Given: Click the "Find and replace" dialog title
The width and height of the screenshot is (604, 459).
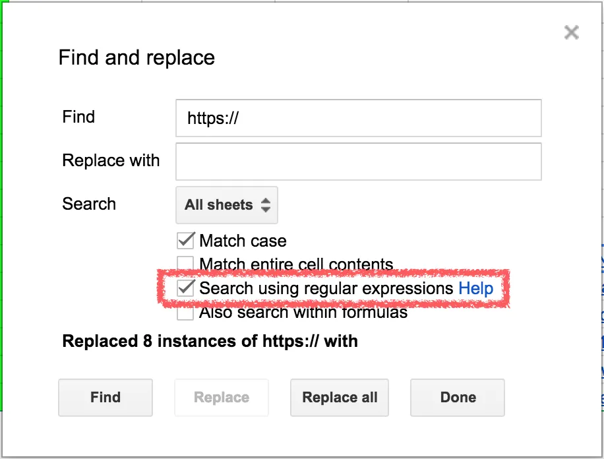Looking at the screenshot, I should [136, 57].
